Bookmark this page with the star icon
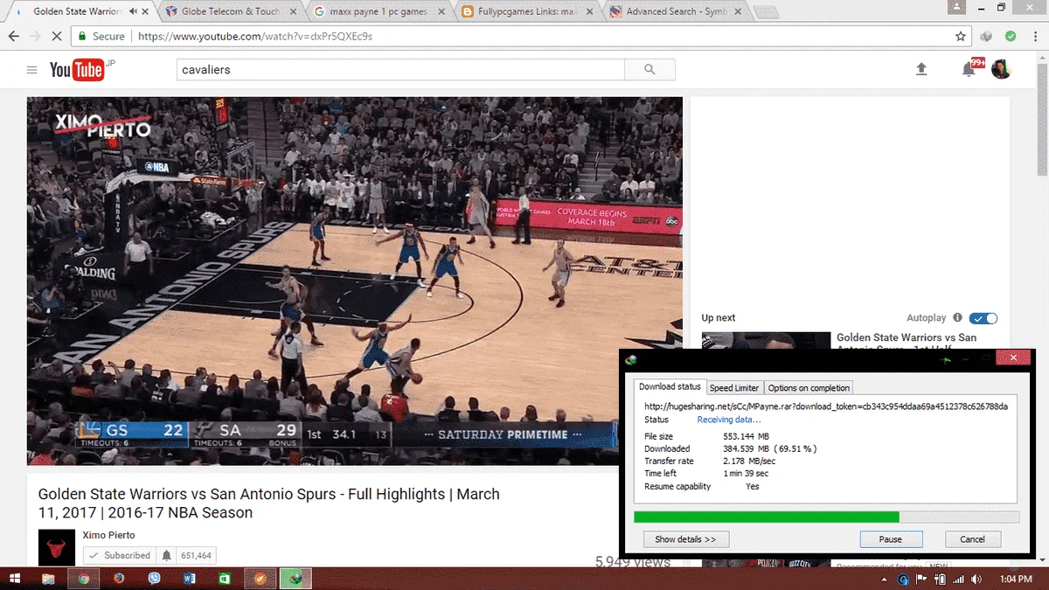The width and height of the screenshot is (1049, 590). point(961,37)
